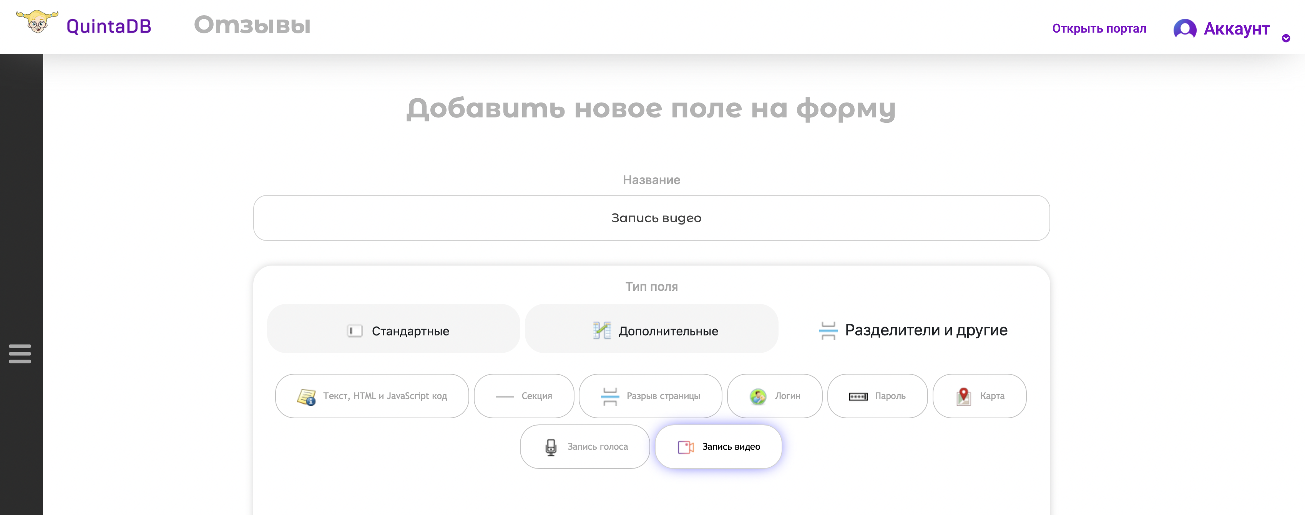
Task: Switch to the Дополнительные tab
Action: point(651,329)
